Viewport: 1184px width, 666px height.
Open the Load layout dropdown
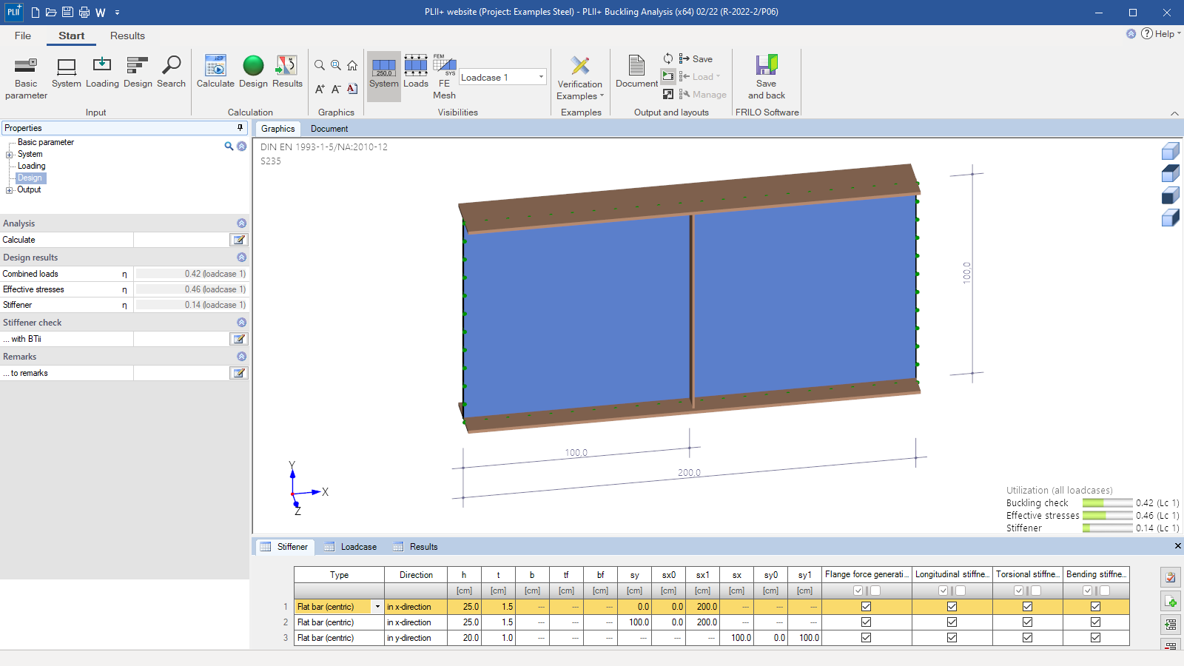(699, 77)
